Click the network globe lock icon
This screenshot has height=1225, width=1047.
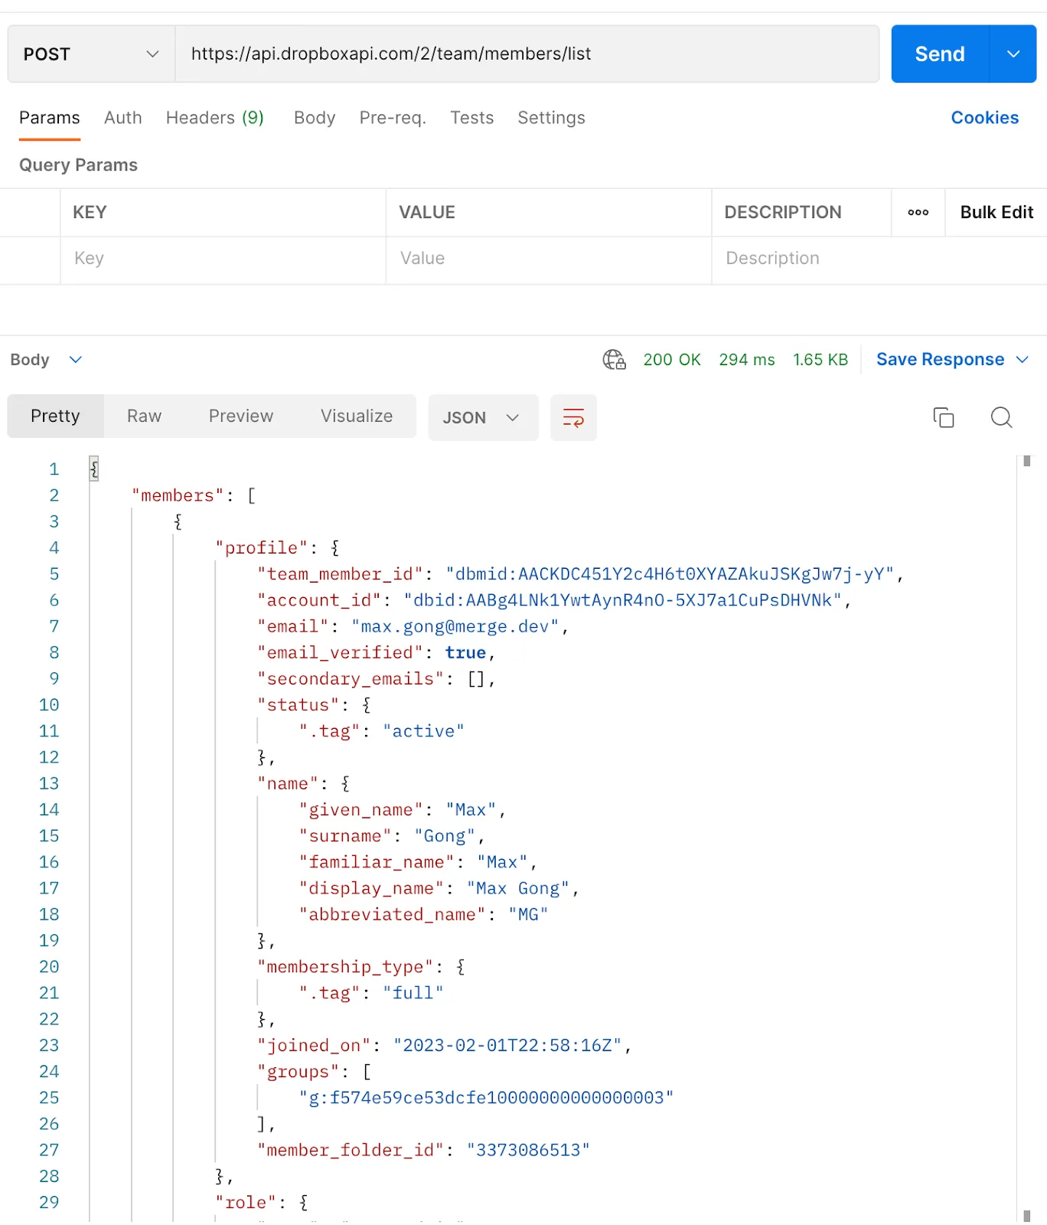(614, 359)
